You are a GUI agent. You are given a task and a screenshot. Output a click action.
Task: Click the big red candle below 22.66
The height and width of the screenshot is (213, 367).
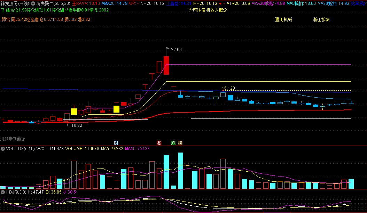166,65
